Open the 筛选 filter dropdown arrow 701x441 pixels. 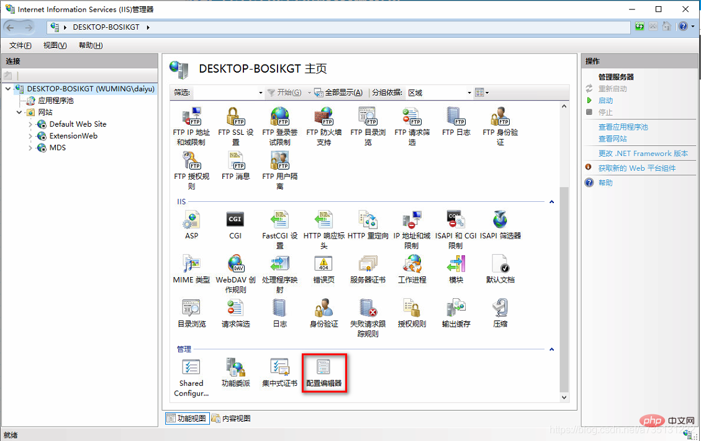point(261,93)
